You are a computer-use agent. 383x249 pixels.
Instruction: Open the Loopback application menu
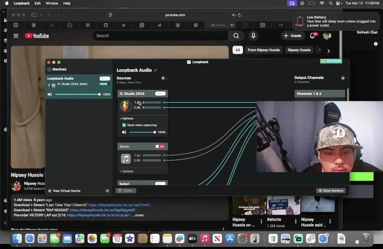point(21,3)
